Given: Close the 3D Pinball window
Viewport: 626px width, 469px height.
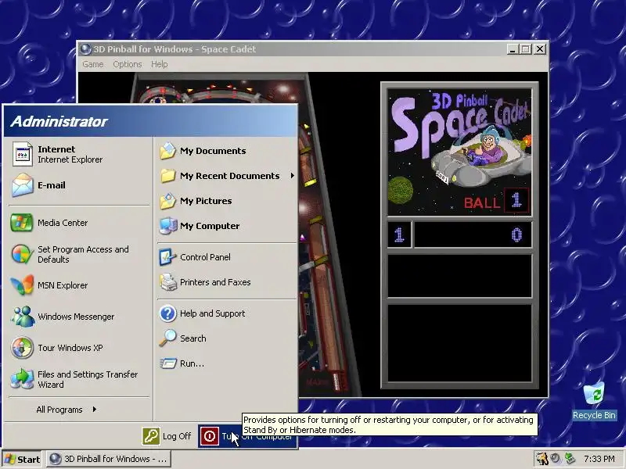Looking at the screenshot, I should 540,49.
